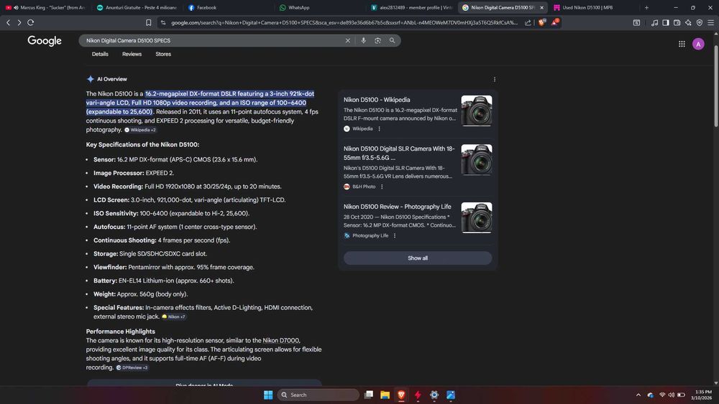
Task: Click the Wikipedia result camera thumbnail
Action: [x=477, y=111]
